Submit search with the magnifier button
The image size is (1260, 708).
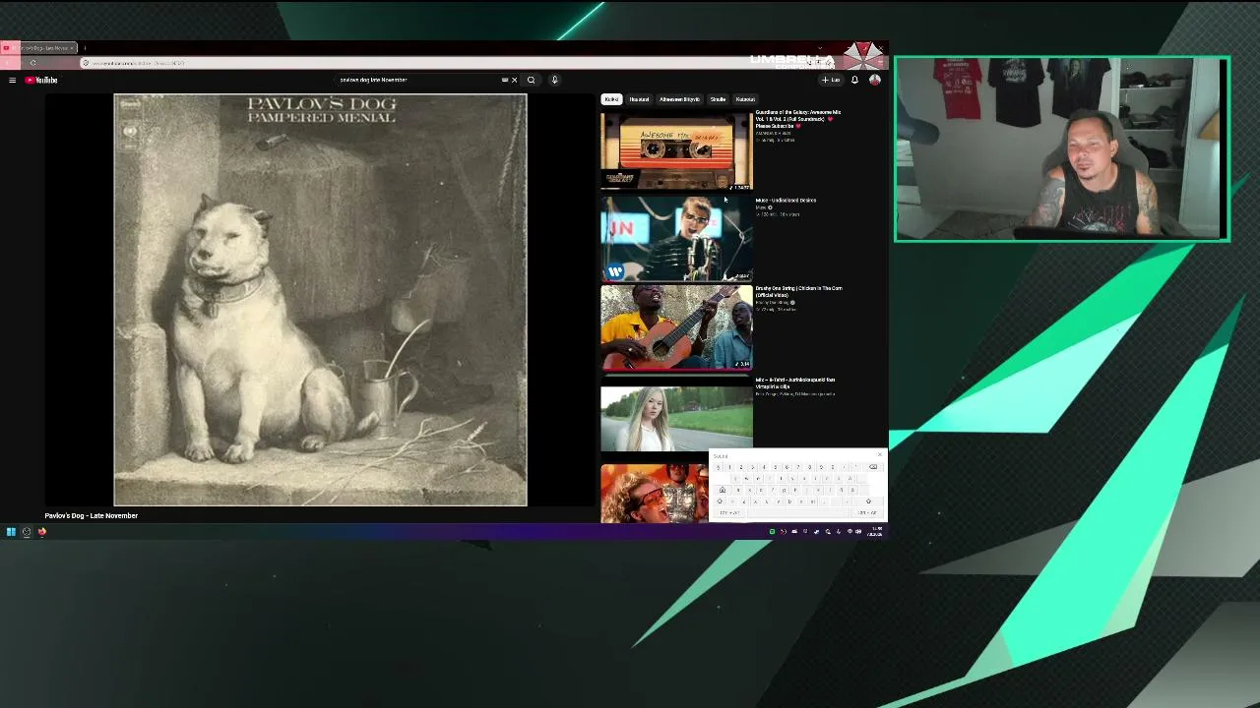click(x=531, y=80)
